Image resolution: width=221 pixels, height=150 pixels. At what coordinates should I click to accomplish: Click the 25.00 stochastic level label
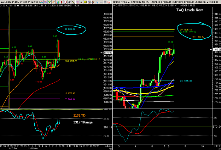pyautogui.click(x=107, y=119)
